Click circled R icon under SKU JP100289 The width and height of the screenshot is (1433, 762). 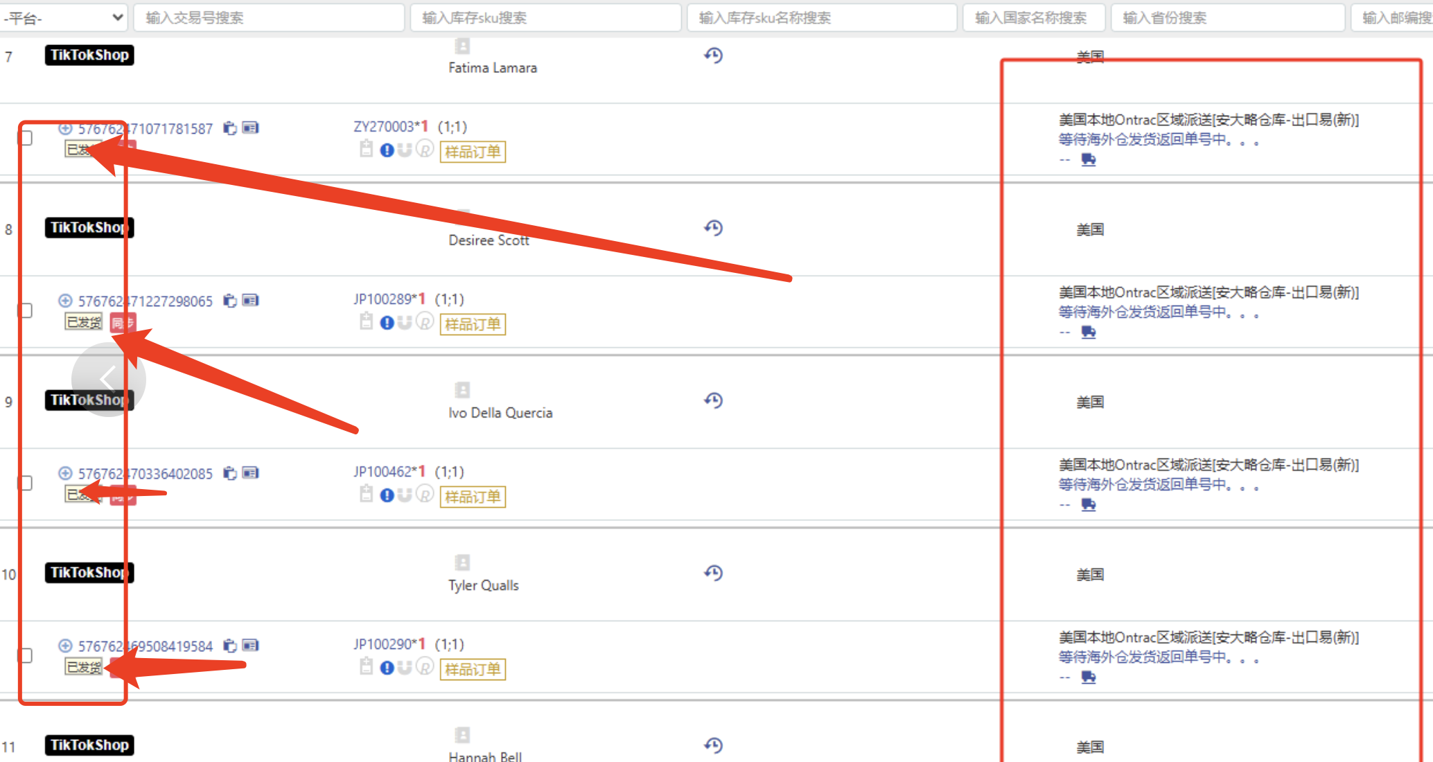(x=425, y=322)
